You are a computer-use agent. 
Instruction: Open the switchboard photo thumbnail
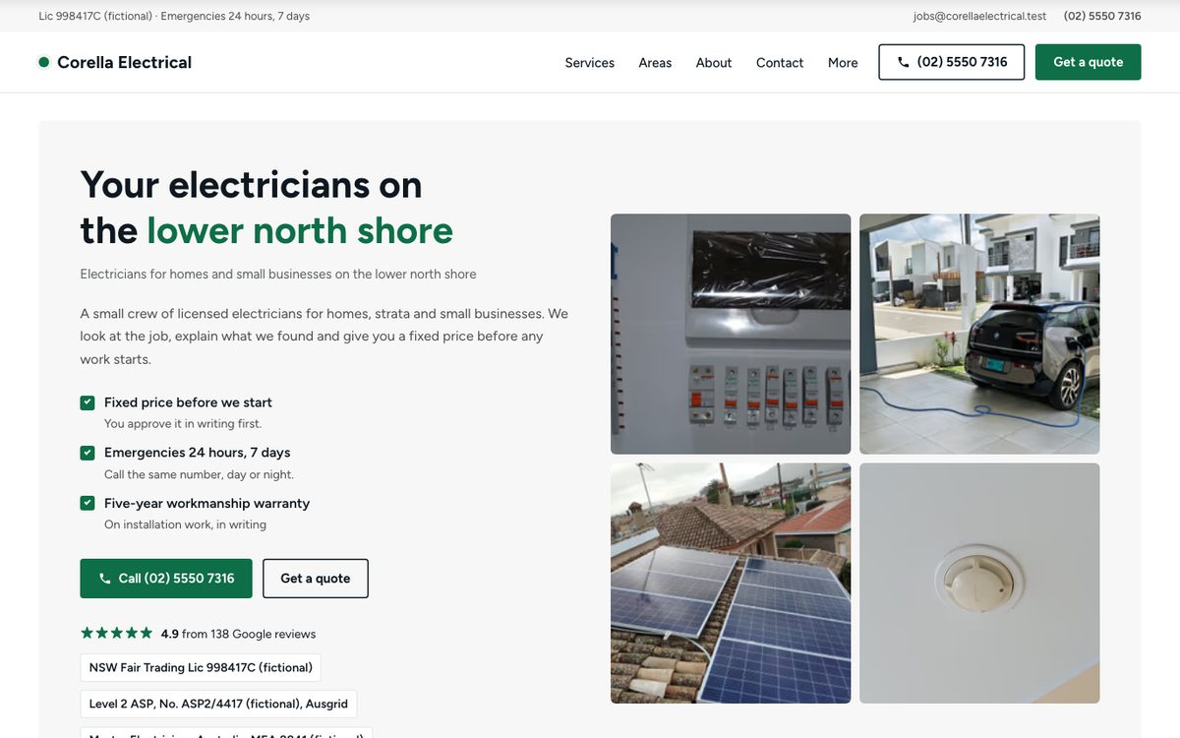(731, 335)
